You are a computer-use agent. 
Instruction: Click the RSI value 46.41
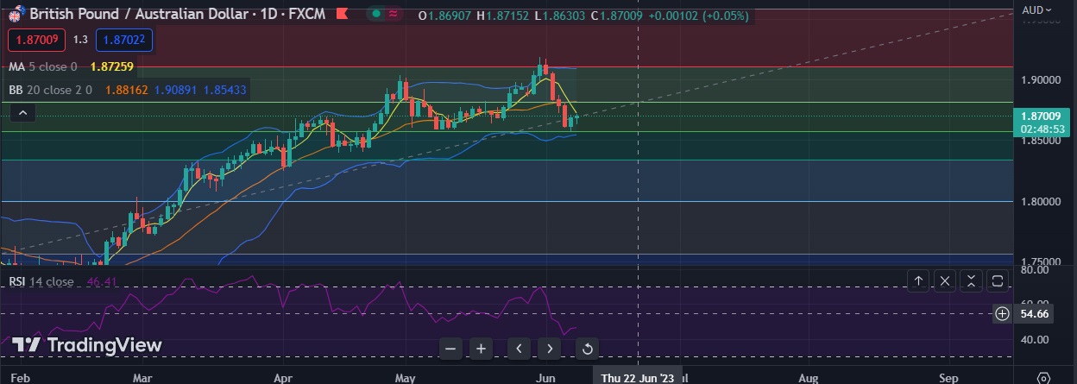(x=102, y=281)
